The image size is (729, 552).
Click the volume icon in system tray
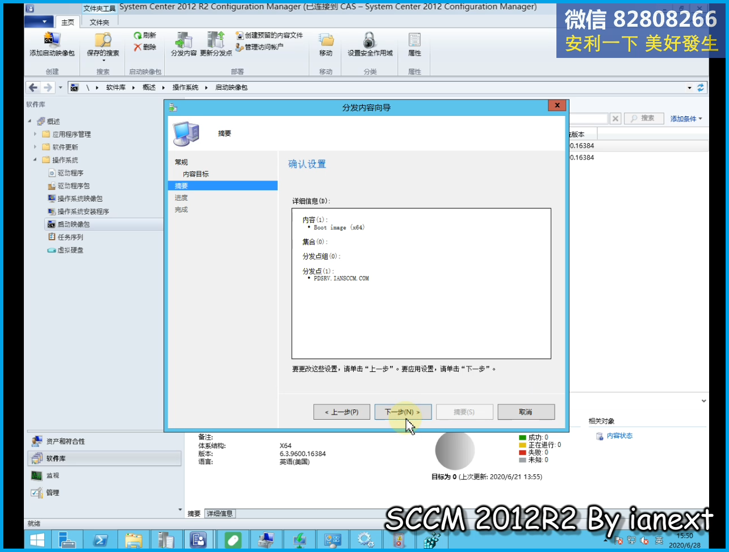pos(644,541)
